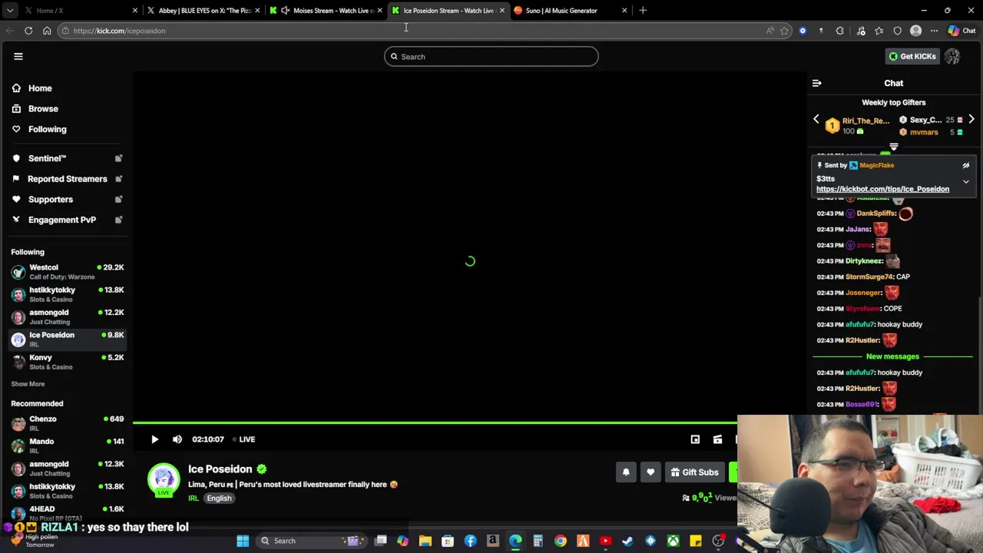Open Steam from taskbar
983x553 pixels.
[627, 541]
